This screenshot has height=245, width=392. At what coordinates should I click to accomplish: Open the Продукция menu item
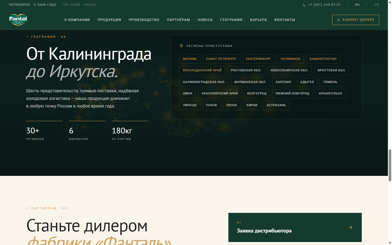tap(109, 20)
